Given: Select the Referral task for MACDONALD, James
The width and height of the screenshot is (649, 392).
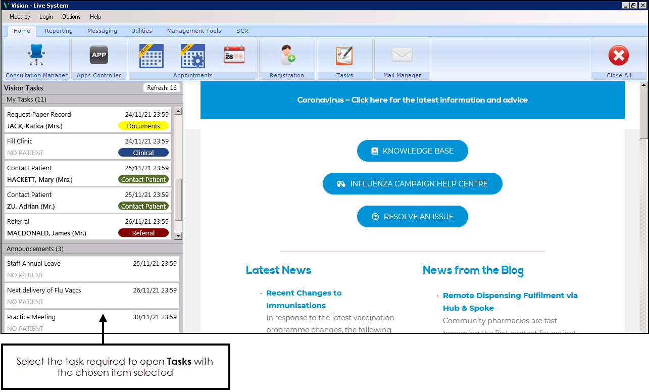Looking at the screenshot, I should pos(88,227).
